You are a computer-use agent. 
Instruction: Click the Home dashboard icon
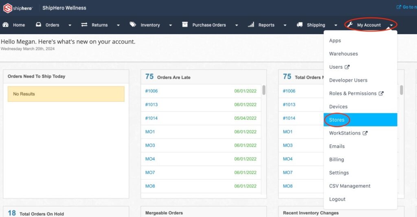click(6, 25)
